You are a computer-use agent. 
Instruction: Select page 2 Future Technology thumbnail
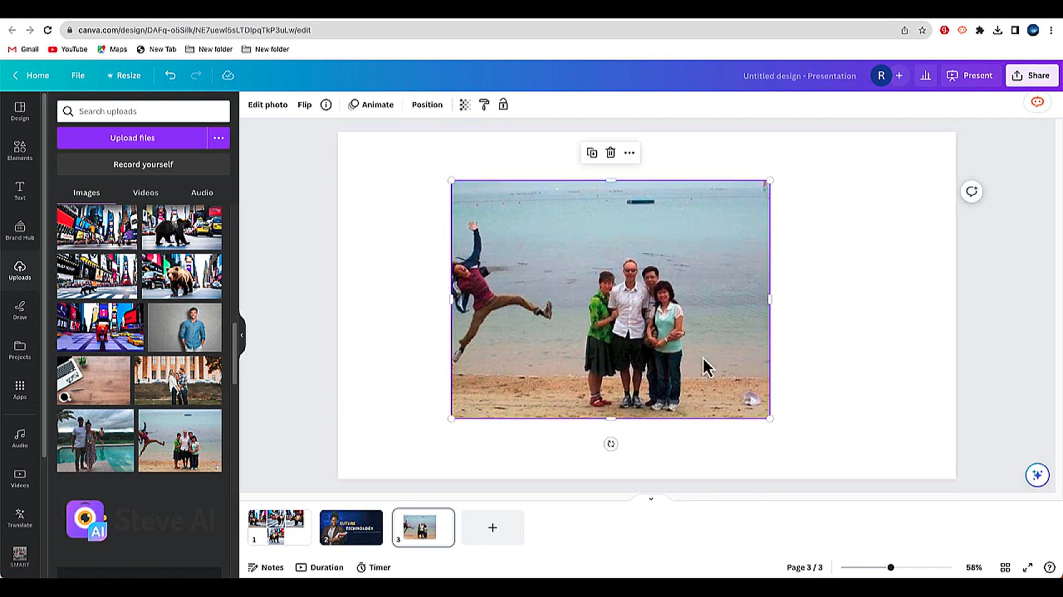351,527
